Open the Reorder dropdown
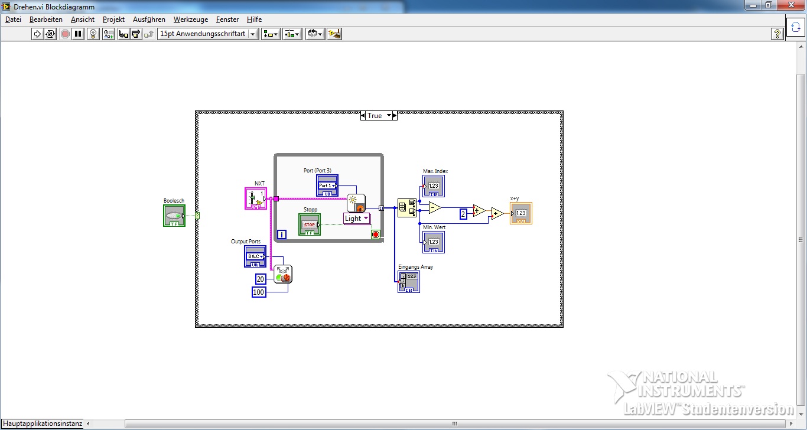Viewport: 807px width, 430px height. tap(315, 34)
